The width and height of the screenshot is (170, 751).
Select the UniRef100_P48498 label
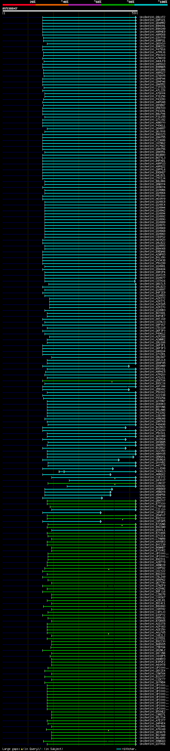[x=152, y=424]
